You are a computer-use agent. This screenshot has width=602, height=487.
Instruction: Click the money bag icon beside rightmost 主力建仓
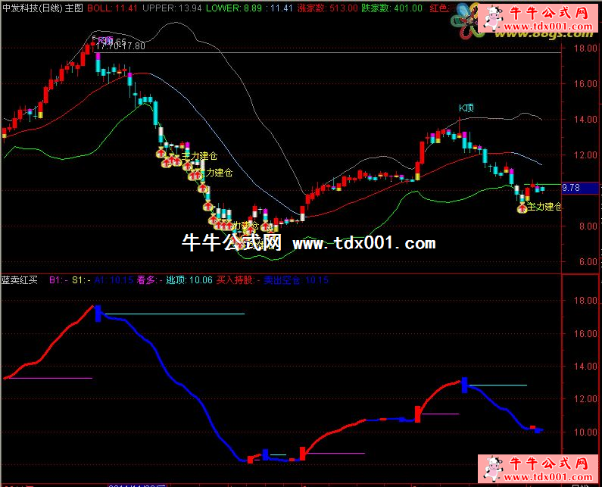point(522,207)
